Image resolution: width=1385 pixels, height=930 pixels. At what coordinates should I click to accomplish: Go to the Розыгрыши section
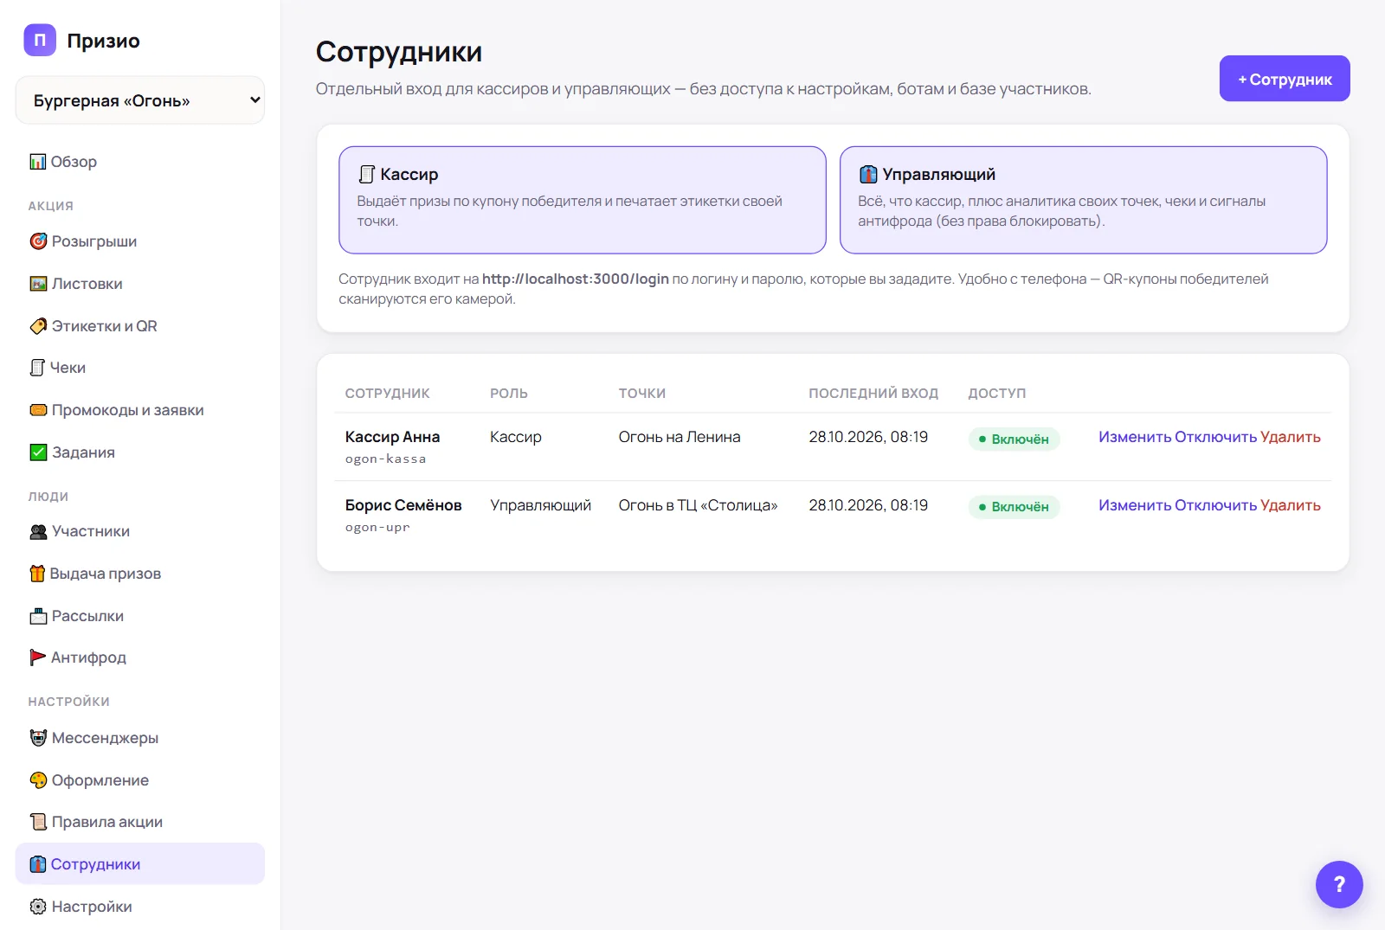[x=140, y=241]
